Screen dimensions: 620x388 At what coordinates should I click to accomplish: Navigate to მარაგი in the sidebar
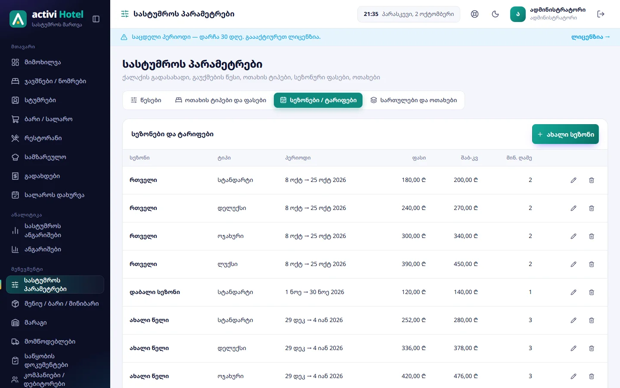coord(55,323)
